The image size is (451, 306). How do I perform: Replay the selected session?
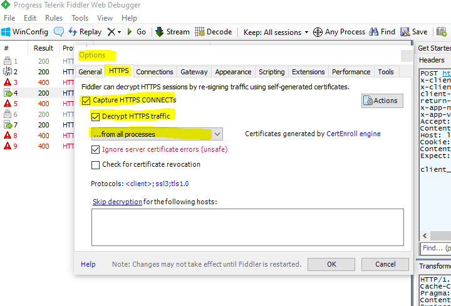click(x=85, y=32)
